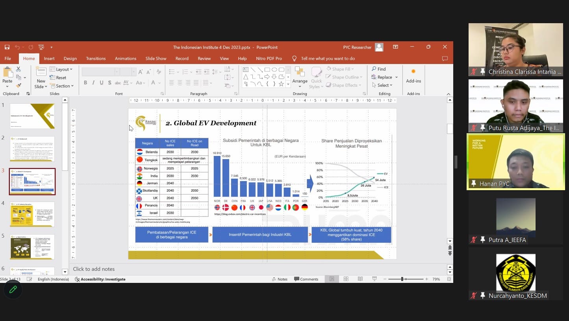Switch to Reading View in status bar
This screenshot has height=321, width=569.
(x=360, y=279)
